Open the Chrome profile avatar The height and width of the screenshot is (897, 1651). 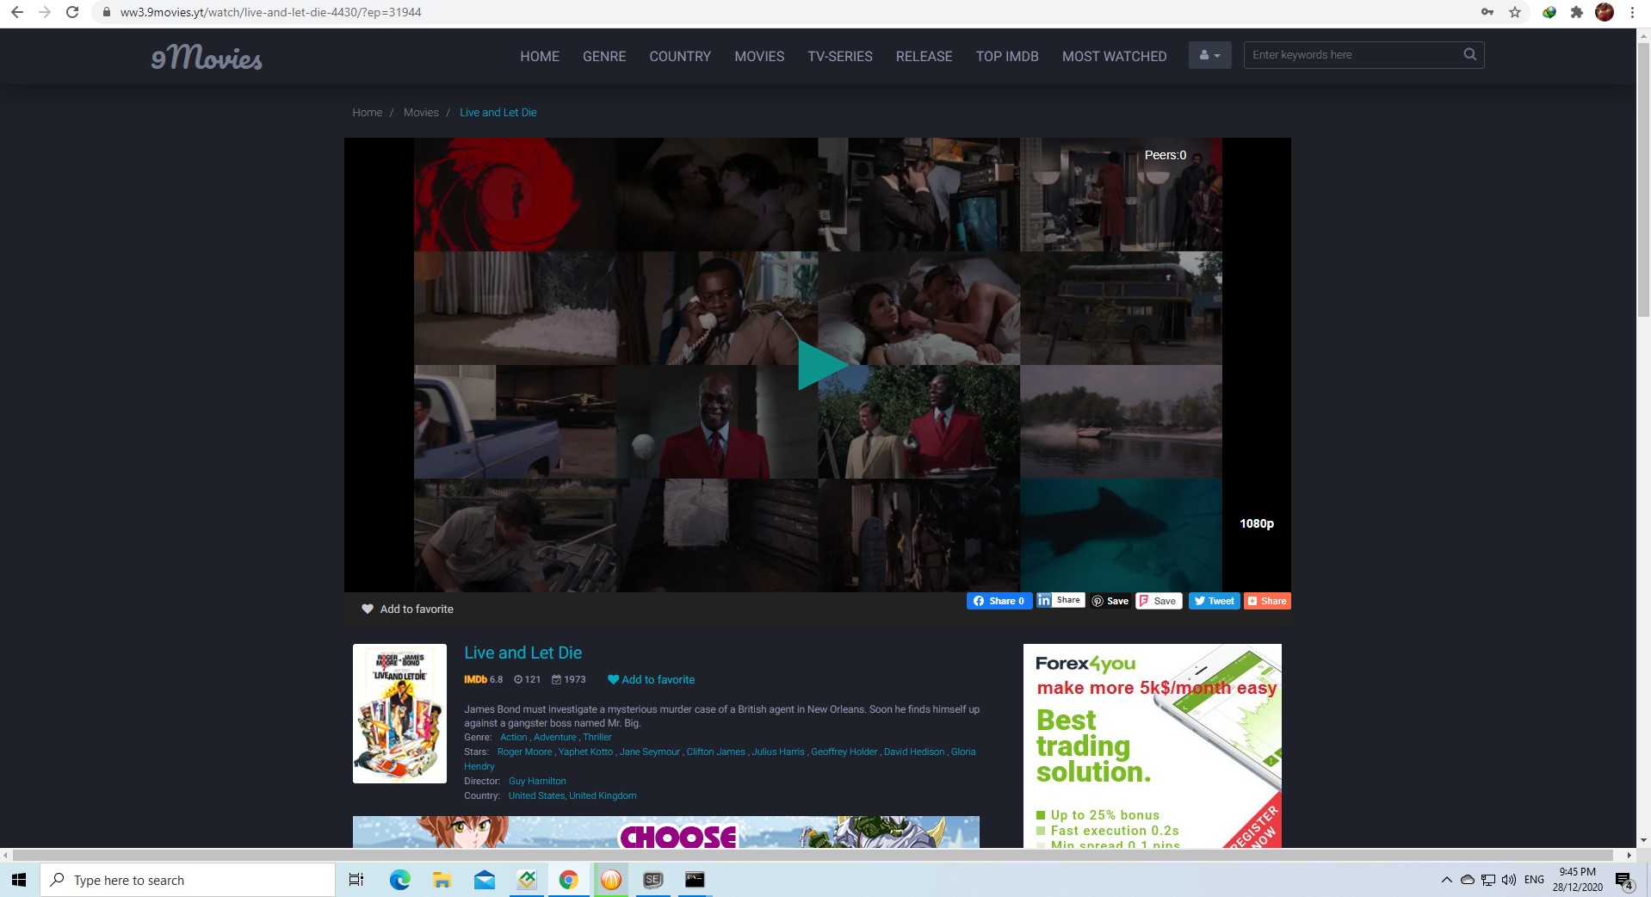1605,12
